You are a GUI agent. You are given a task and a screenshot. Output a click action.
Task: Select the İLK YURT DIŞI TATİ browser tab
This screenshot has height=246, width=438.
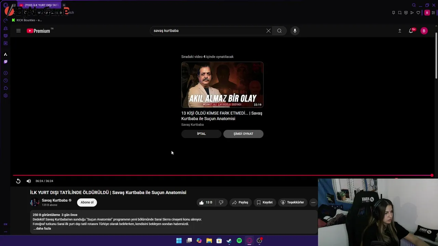coord(39,5)
